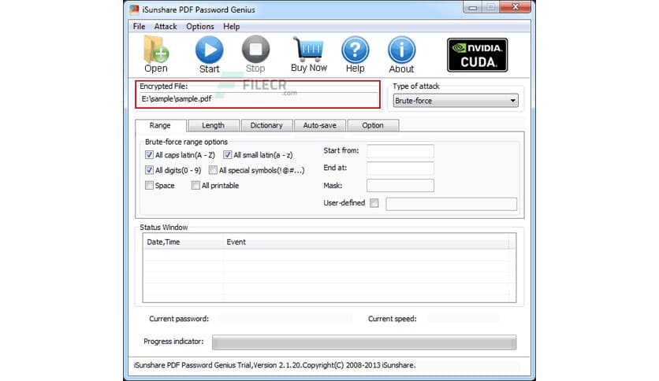Viewport: 659px width, 381px height.
Task: Open the Attack menu
Action: tap(166, 27)
